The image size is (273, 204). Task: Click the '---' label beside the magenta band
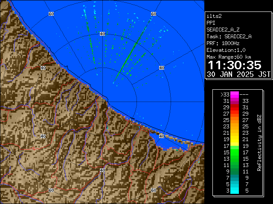[x=244, y=95]
